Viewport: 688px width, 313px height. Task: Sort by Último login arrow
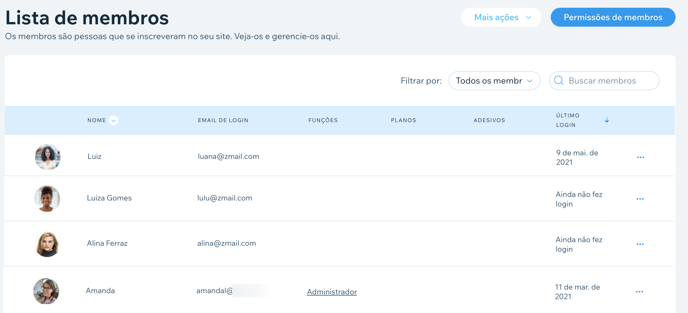(x=607, y=120)
